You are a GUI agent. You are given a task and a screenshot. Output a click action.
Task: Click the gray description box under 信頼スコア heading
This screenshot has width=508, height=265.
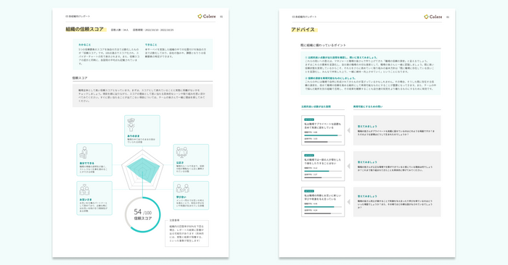click(x=142, y=96)
